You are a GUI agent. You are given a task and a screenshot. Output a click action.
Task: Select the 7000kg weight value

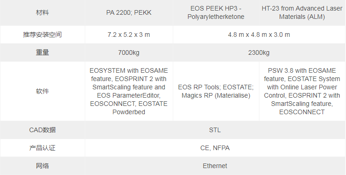point(129,53)
